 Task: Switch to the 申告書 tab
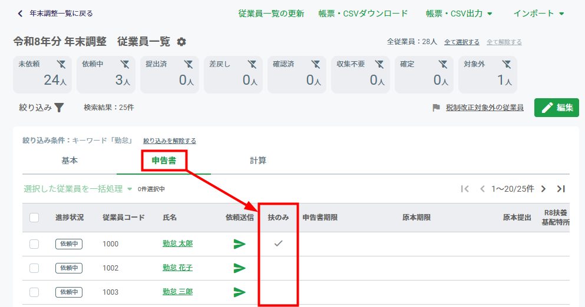164,161
